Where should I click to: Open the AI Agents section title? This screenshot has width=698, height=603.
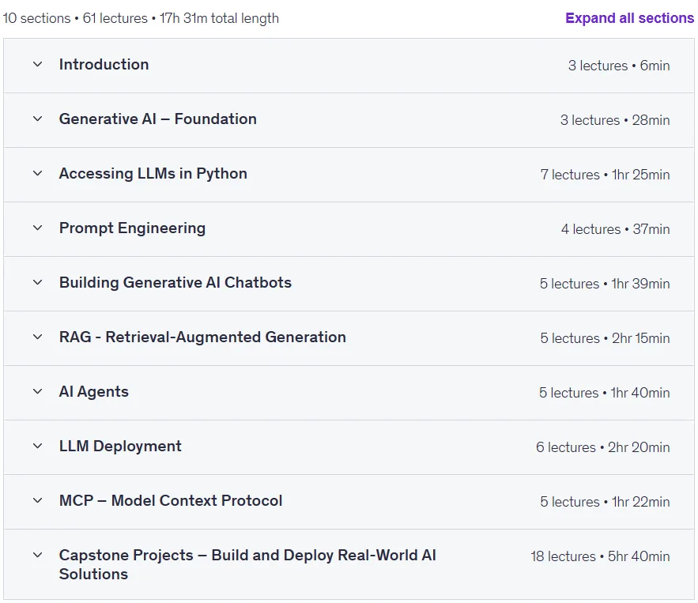point(94,392)
